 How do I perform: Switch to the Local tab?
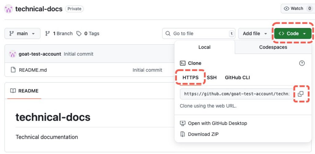[205, 47]
